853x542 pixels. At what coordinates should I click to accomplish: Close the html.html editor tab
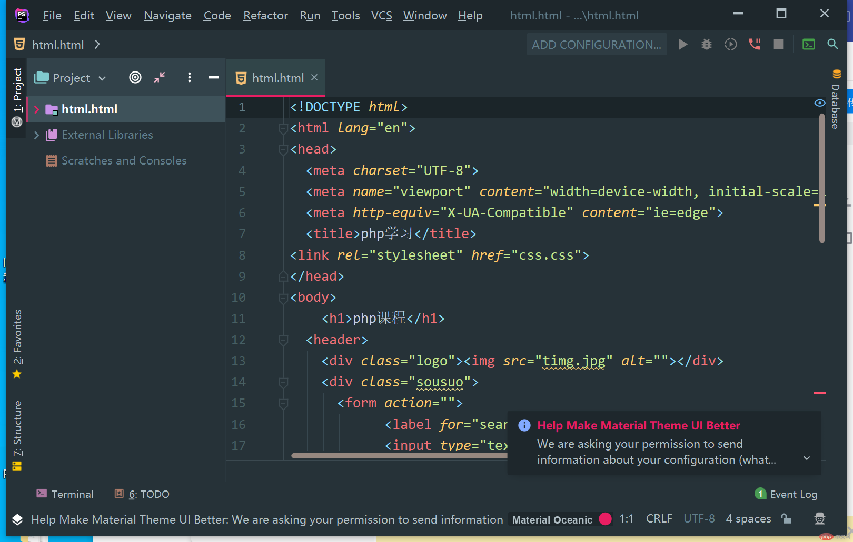(x=314, y=77)
